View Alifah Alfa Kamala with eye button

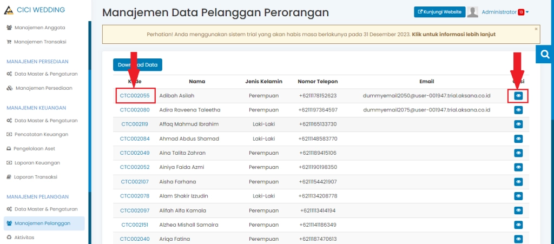518,210
